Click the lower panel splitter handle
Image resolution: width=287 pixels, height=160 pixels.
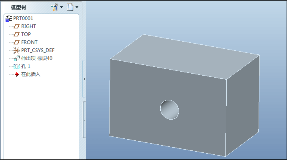pyautogui.click(x=84, y=120)
